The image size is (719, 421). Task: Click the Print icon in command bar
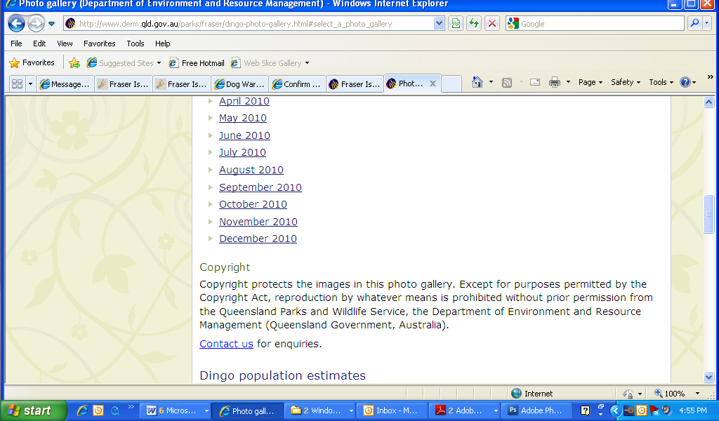[x=554, y=82]
